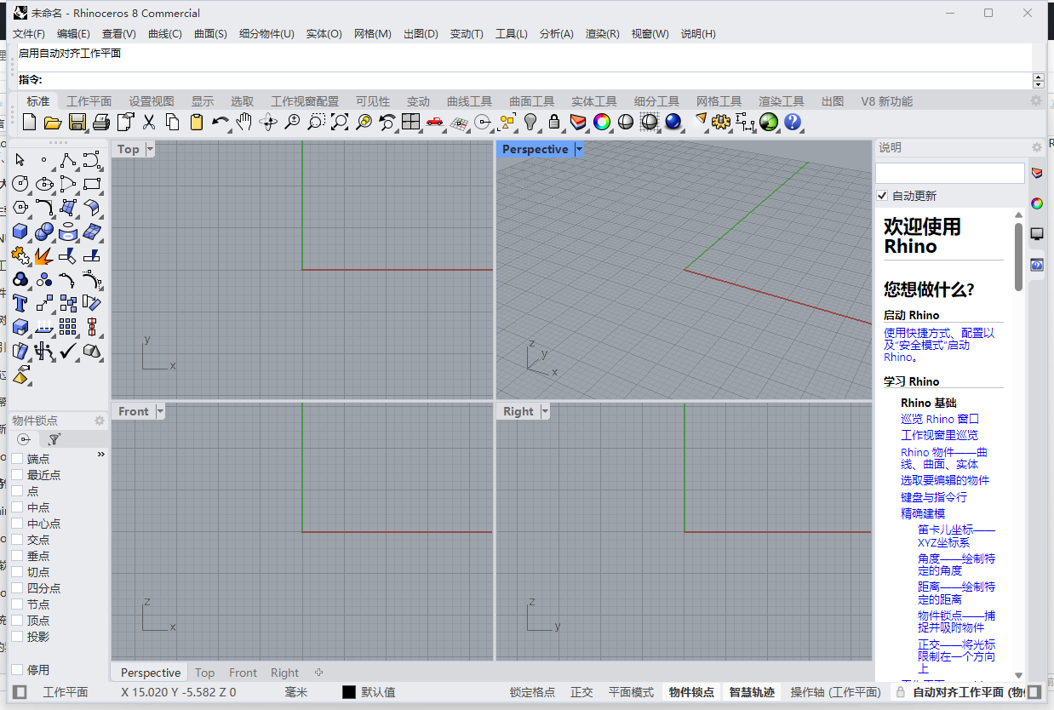Save the model with the floppy disk icon
The height and width of the screenshot is (710, 1054).
click(77, 122)
